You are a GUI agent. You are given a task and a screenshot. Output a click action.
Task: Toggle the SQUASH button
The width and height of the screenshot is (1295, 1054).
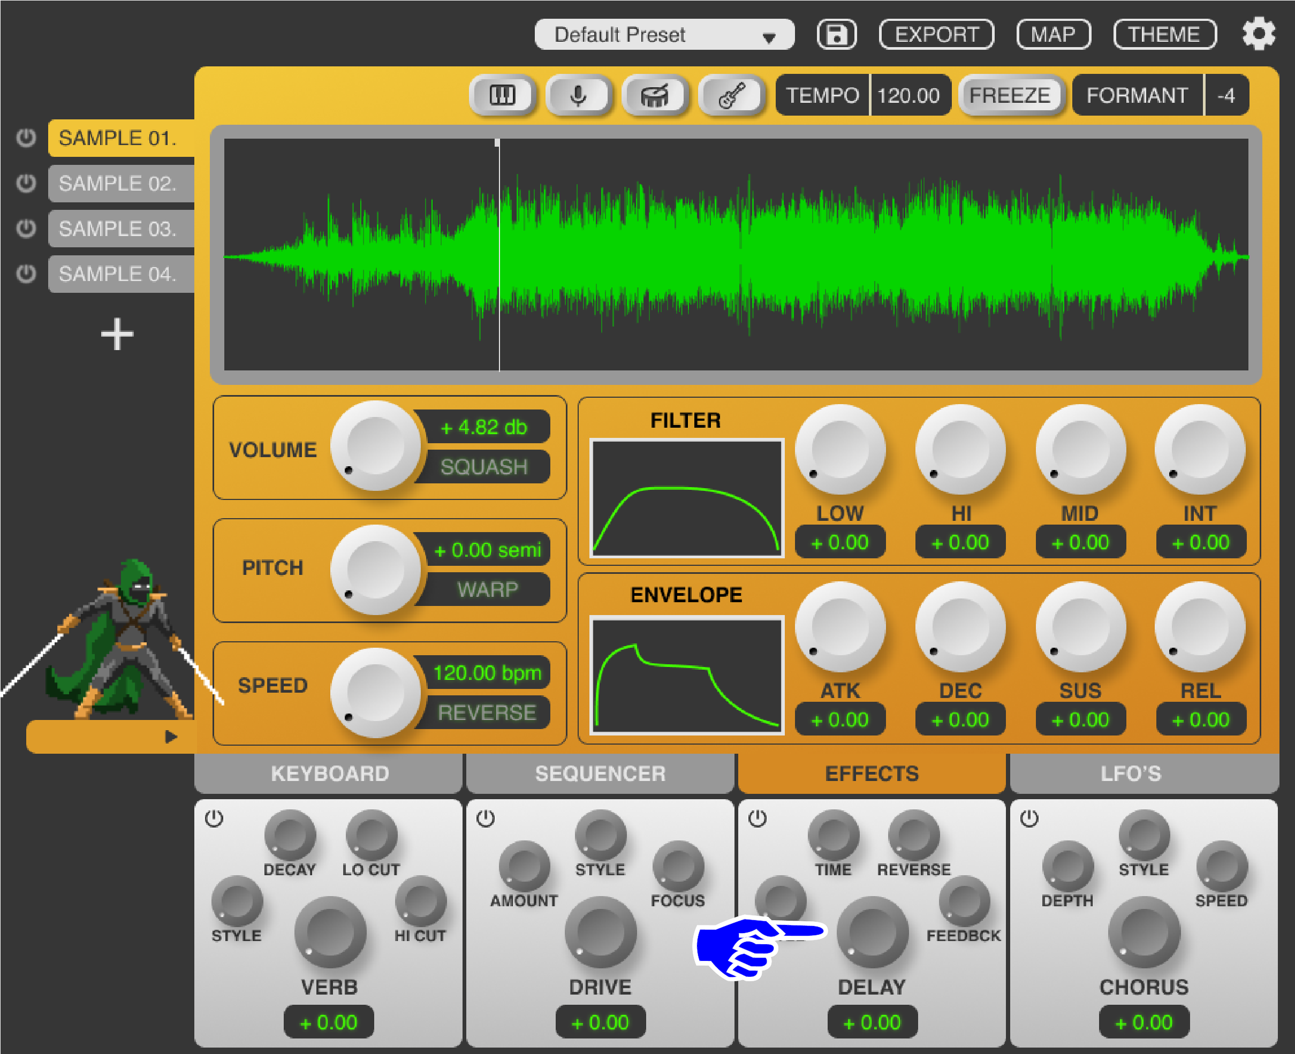[x=484, y=466]
